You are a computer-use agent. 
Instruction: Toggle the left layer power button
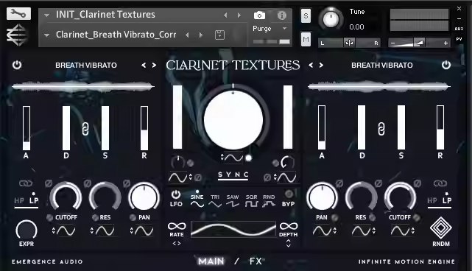tap(17, 65)
